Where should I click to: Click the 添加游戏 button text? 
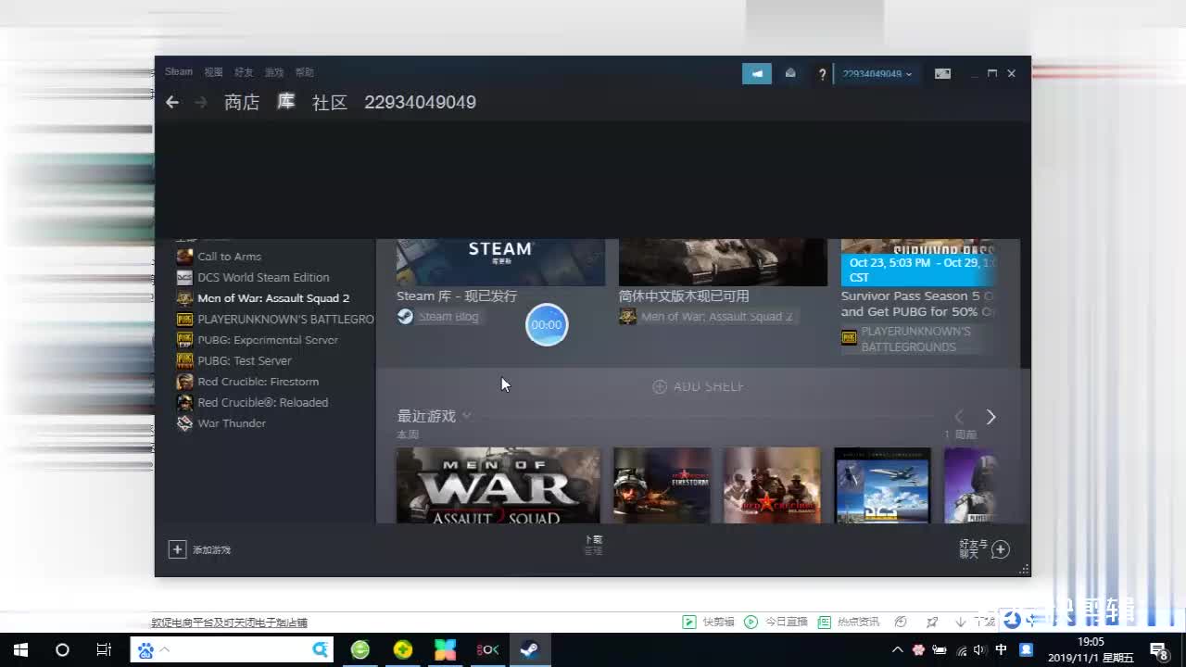click(x=212, y=550)
